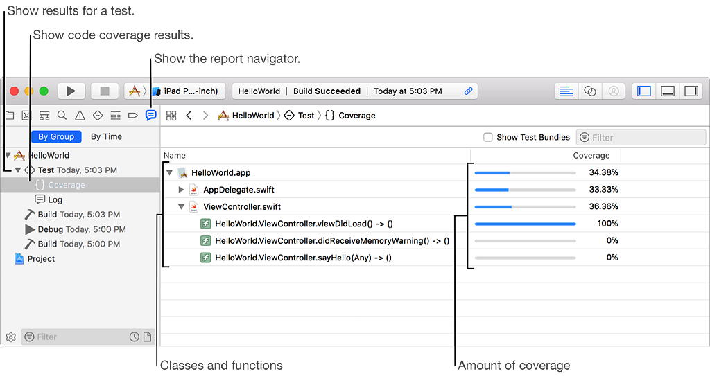Viewport: 710px width, 376px height.
Task: Open the report navigator speech bubble icon
Action: tap(150, 116)
